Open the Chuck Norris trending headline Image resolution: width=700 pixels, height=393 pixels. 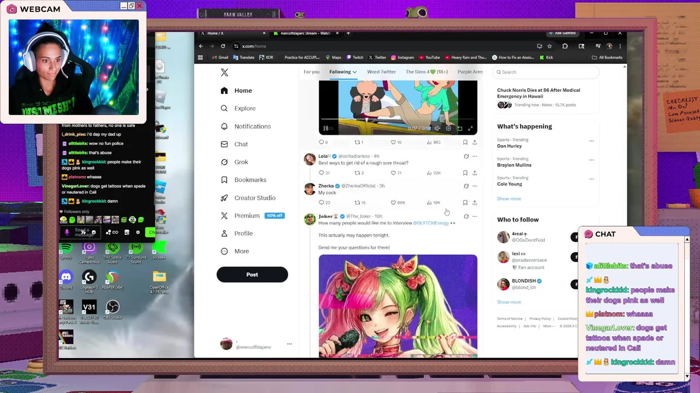point(539,93)
